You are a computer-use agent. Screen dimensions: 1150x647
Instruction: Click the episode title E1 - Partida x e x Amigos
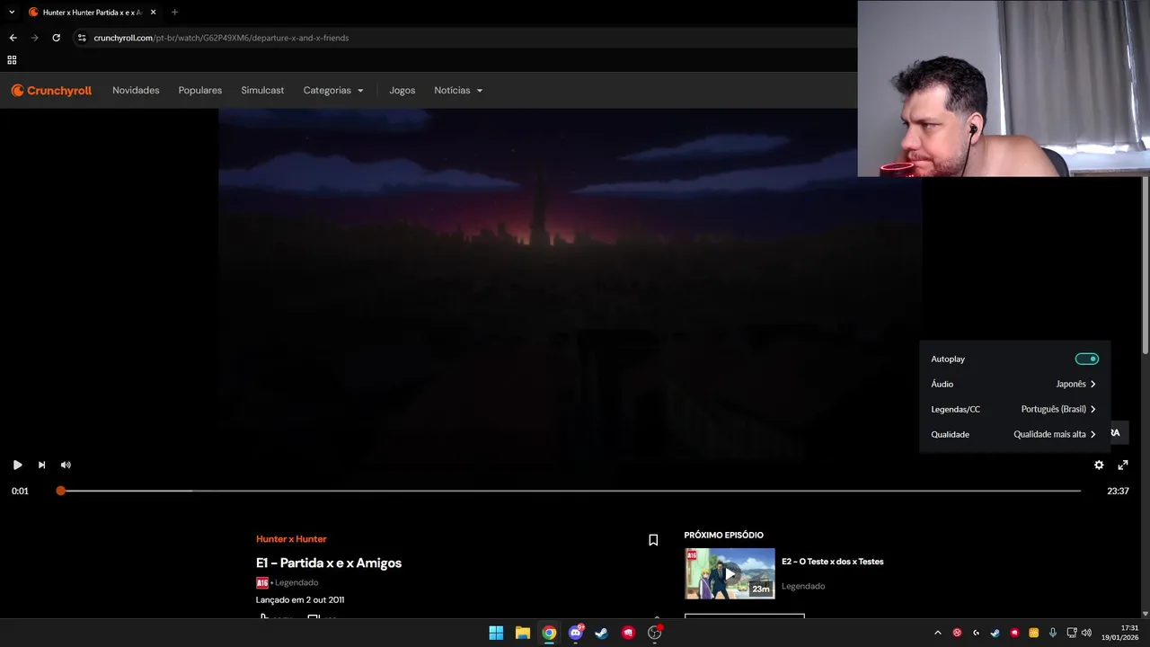[329, 563]
